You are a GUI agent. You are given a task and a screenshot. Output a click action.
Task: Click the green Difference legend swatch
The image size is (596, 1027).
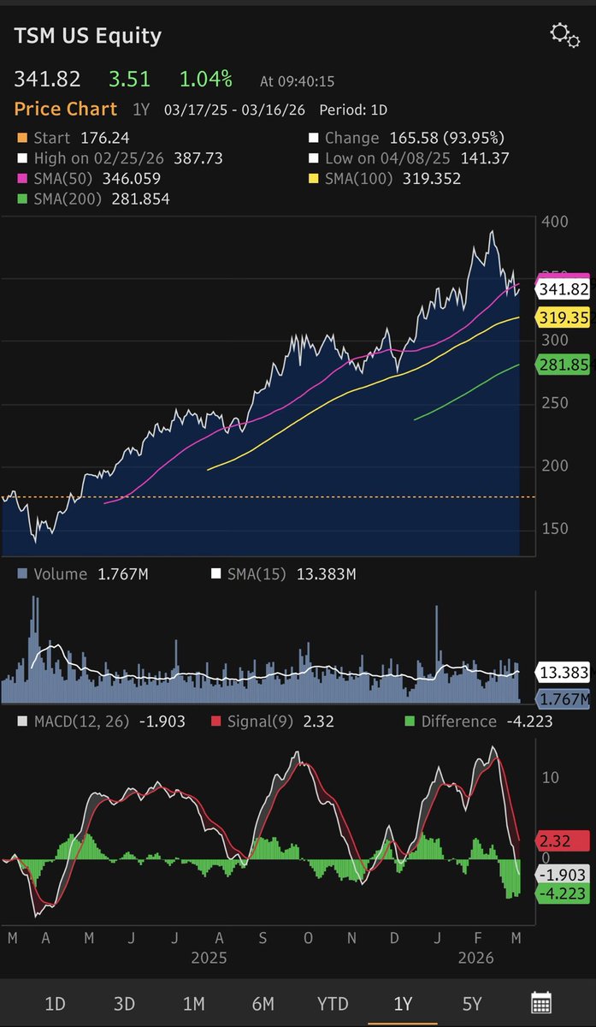(409, 721)
